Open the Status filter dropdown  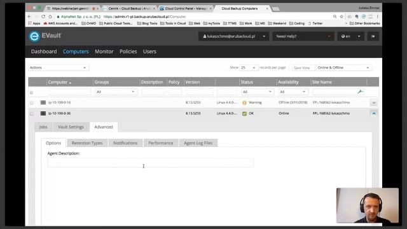pos(257,92)
